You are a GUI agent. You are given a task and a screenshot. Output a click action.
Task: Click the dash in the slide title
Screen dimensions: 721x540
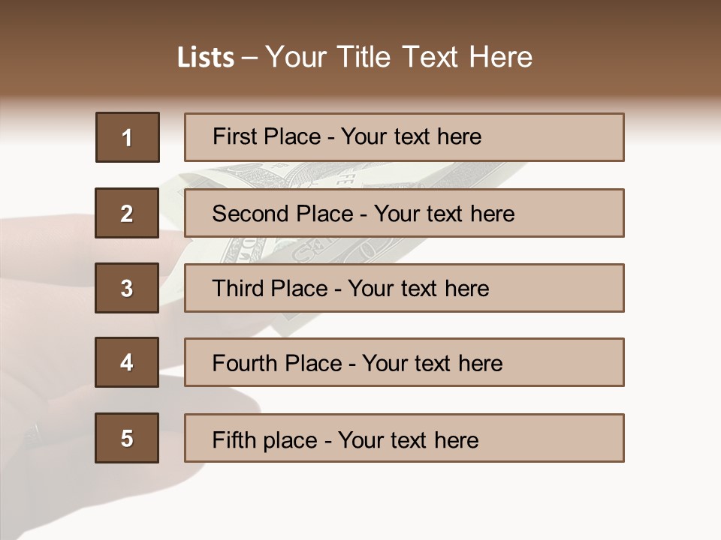[250, 58]
